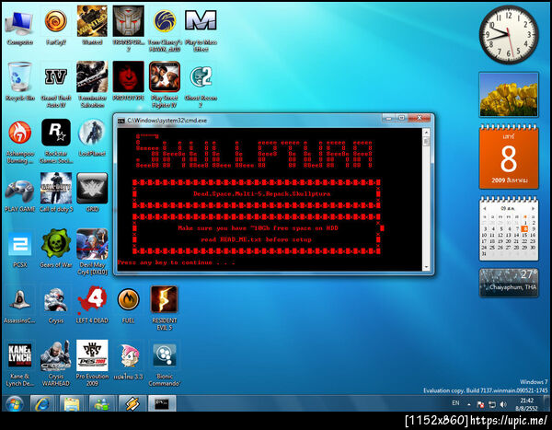
Task: Open the pink-haired cartoon character shortcut
Action: (x=128, y=362)
